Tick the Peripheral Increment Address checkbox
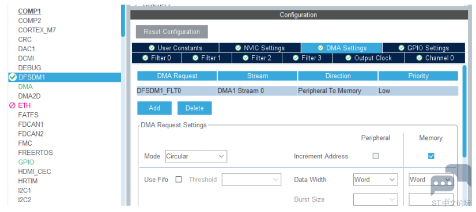The width and height of the screenshot is (476, 212). [x=376, y=156]
